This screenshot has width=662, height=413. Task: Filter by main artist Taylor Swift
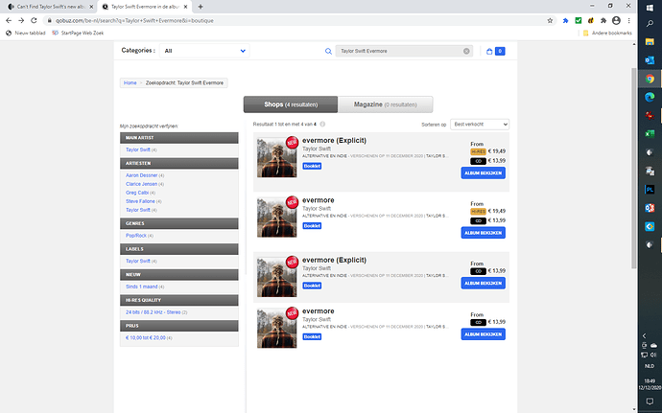pyautogui.click(x=137, y=149)
